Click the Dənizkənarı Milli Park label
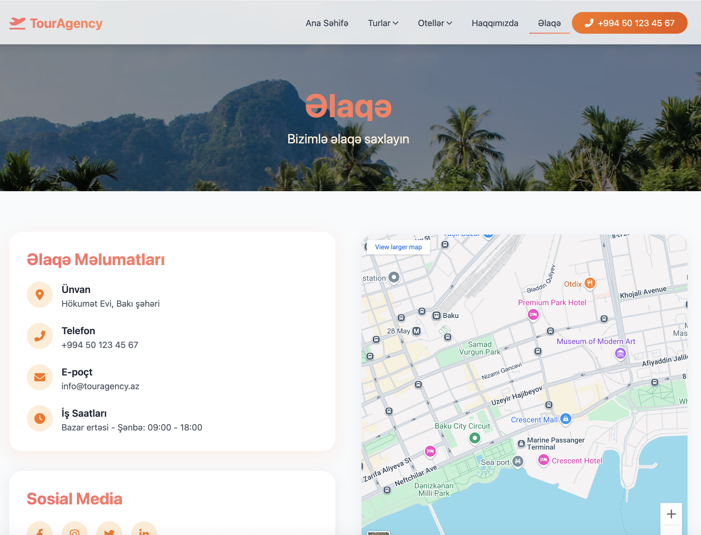This screenshot has width=701, height=535. pyautogui.click(x=434, y=490)
